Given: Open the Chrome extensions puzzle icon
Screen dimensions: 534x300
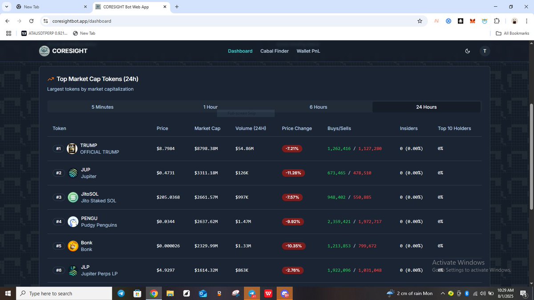Looking at the screenshot, I should [x=497, y=21].
